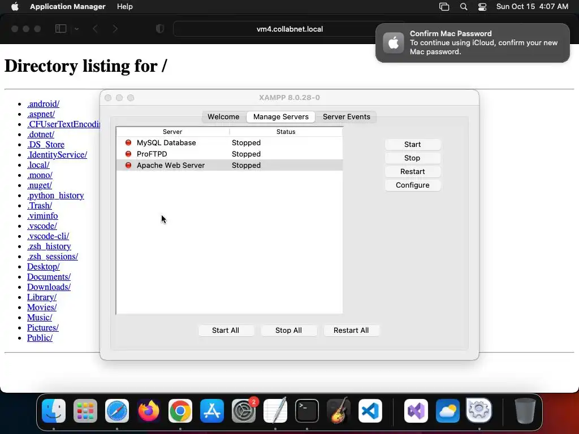This screenshot has height=434, width=579.
Task: Select the Manage Servers tab
Action: (280, 116)
